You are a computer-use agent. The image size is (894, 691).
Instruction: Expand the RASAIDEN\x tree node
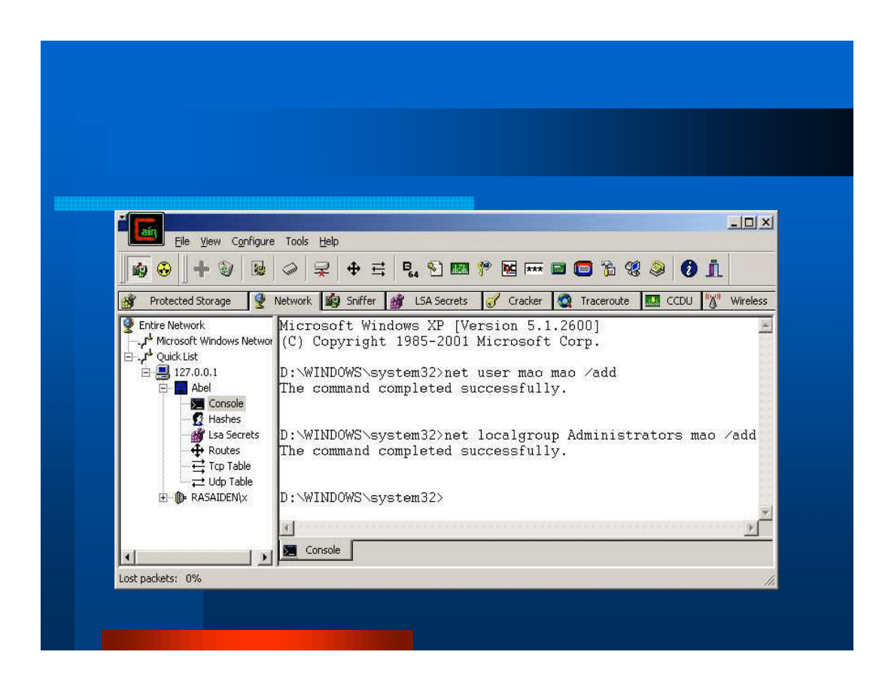point(163,498)
